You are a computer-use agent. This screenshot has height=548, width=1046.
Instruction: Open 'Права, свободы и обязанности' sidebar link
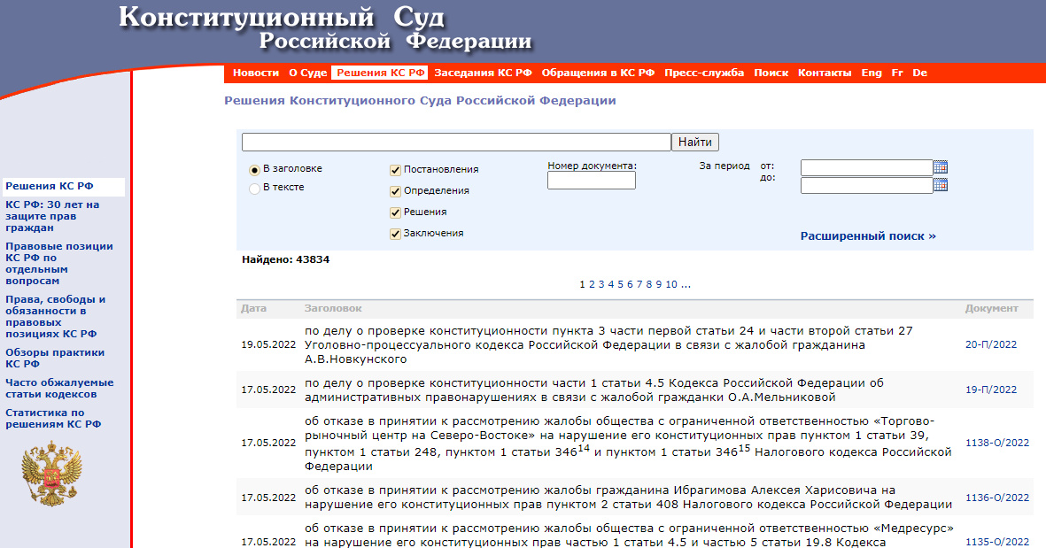pyautogui.click(x=56, y=317)
